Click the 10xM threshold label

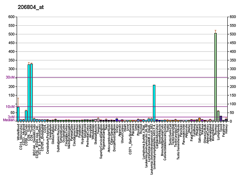pos(10,106)
